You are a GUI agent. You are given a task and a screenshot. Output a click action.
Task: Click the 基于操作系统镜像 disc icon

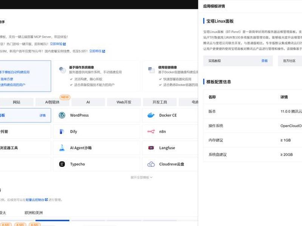[62, 70]
